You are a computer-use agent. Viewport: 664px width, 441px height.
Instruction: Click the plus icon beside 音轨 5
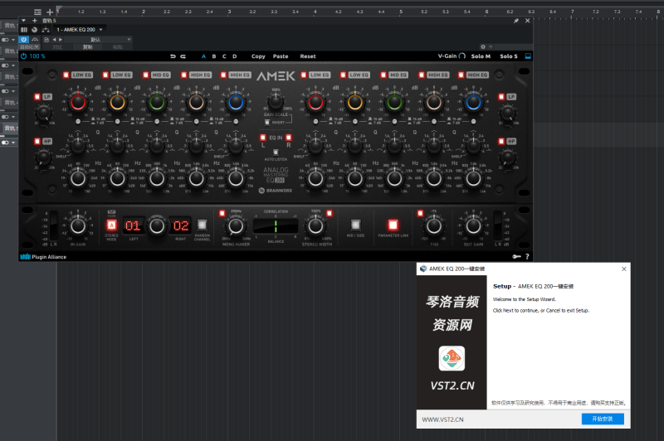tap(35, 20)
